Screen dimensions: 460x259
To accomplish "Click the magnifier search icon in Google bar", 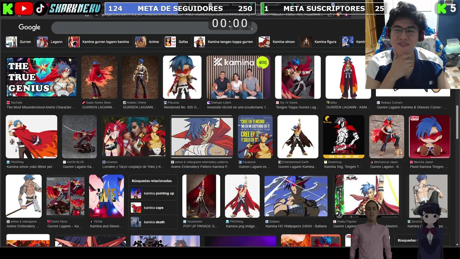I will click(x=250, y=28).
